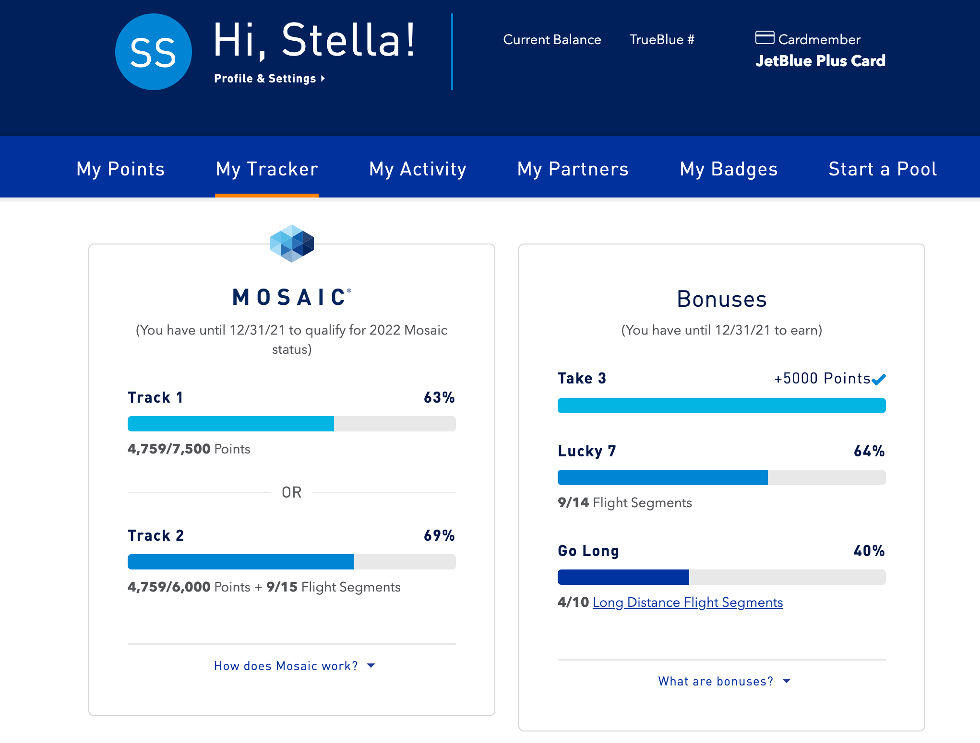
Task: Expand the How does Mosaic work section
Action: point(294,665)
